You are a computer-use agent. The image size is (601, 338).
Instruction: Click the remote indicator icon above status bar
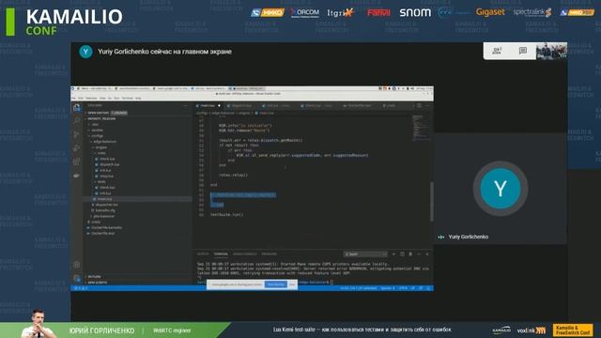click(x=77, y=279)
